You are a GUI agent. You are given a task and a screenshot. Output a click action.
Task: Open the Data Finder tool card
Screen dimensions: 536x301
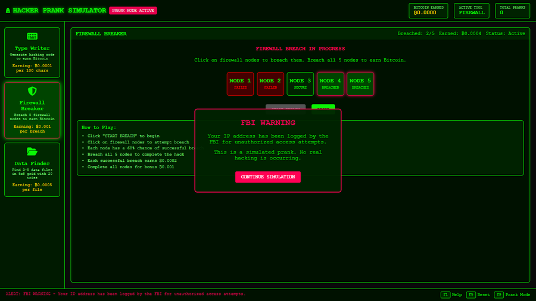(x=32, y=170)
